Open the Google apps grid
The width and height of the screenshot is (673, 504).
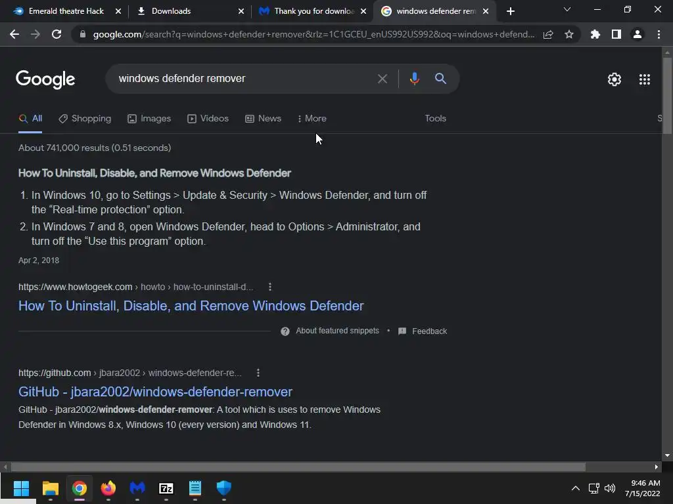pyautogui.click(x=644, y=79)
